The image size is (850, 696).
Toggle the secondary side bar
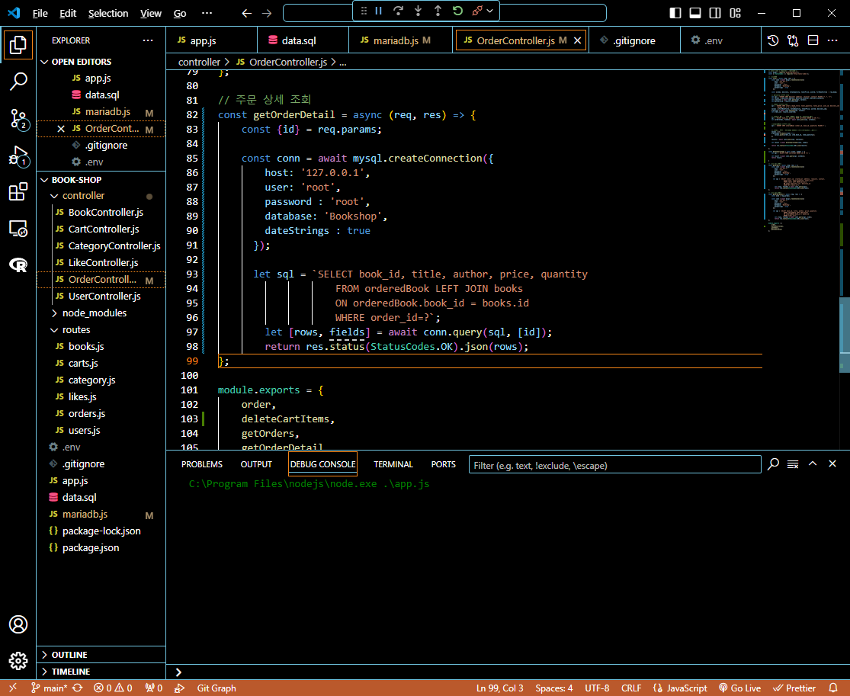click(715, 13)
